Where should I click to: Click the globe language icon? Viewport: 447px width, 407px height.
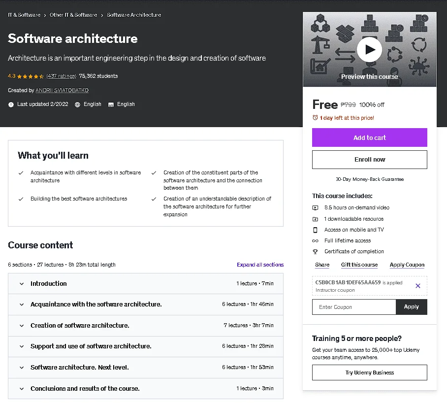(x=77, y=104)
